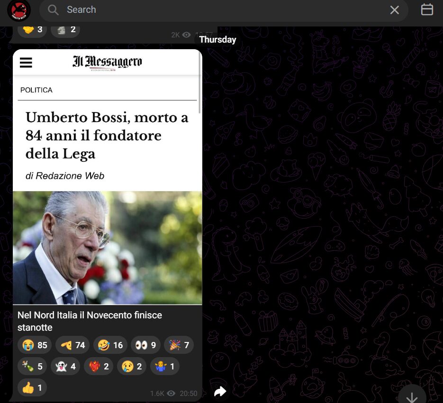Close search with the X icon

point(394,10)
